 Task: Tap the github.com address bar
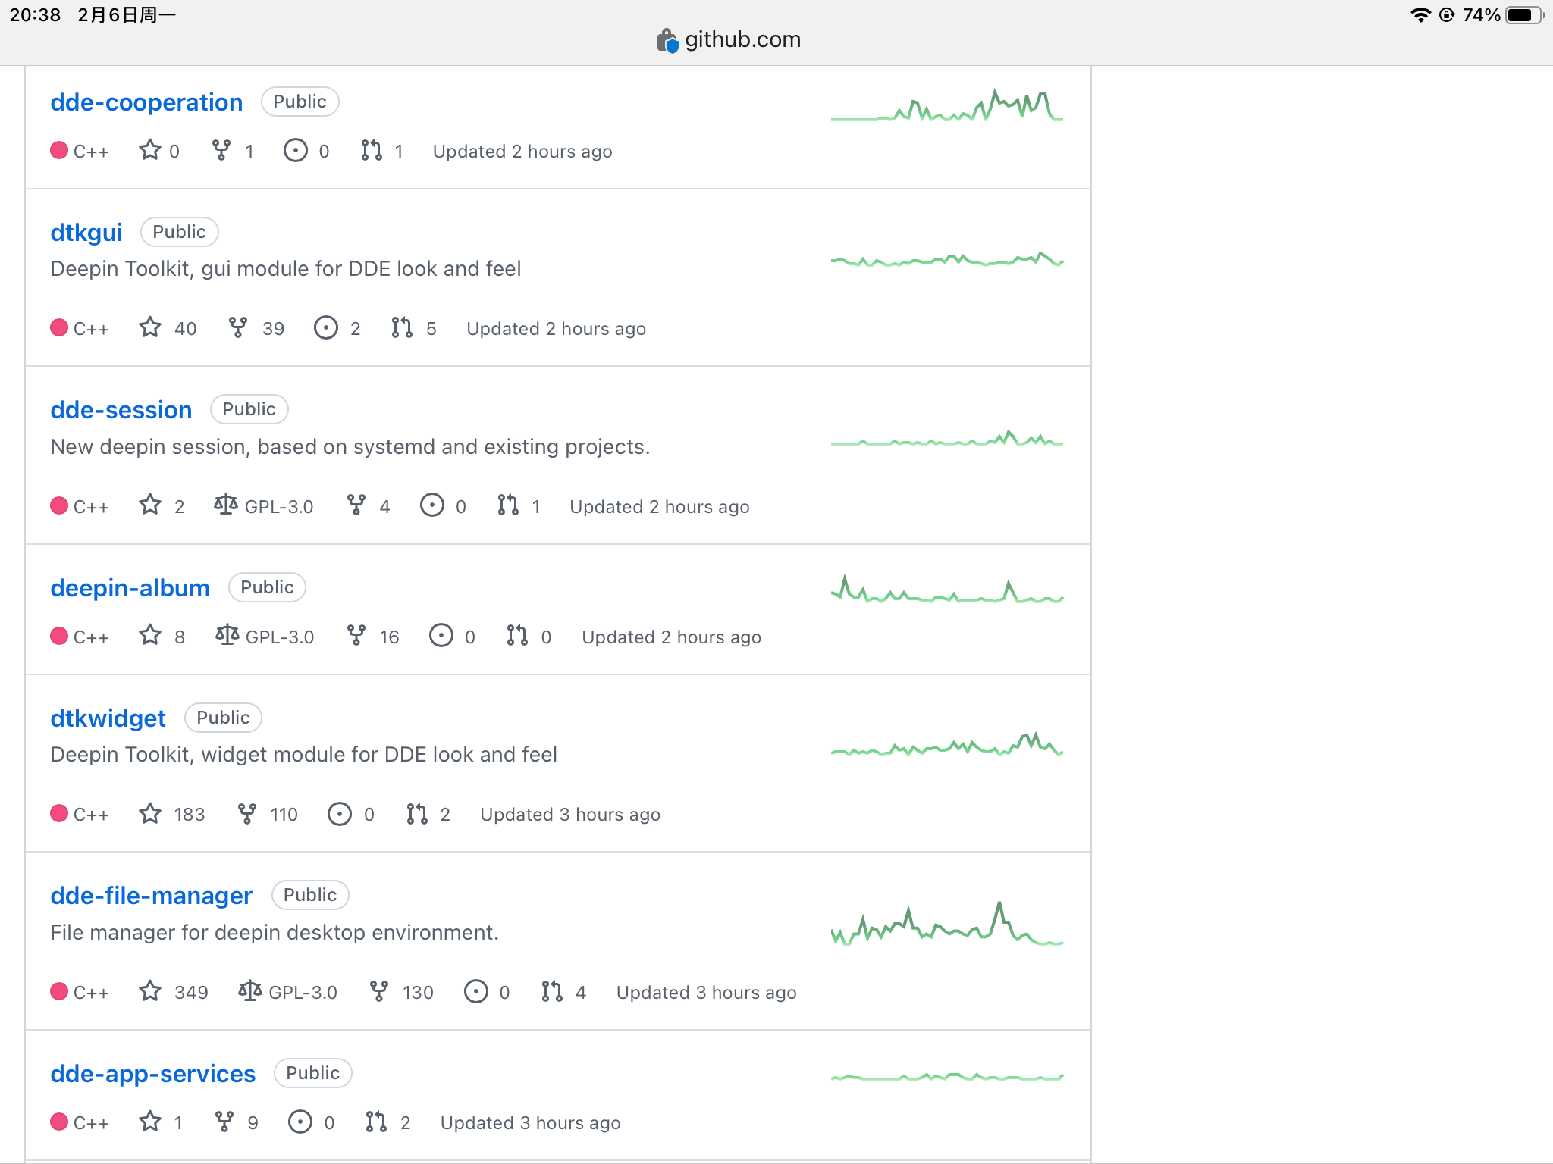(742, 39)
